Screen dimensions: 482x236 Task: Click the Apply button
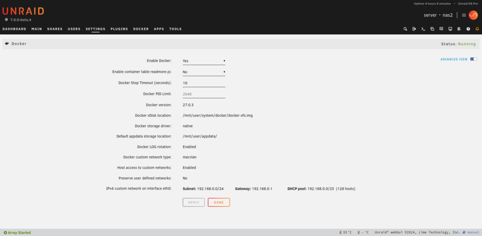[194, 203]
